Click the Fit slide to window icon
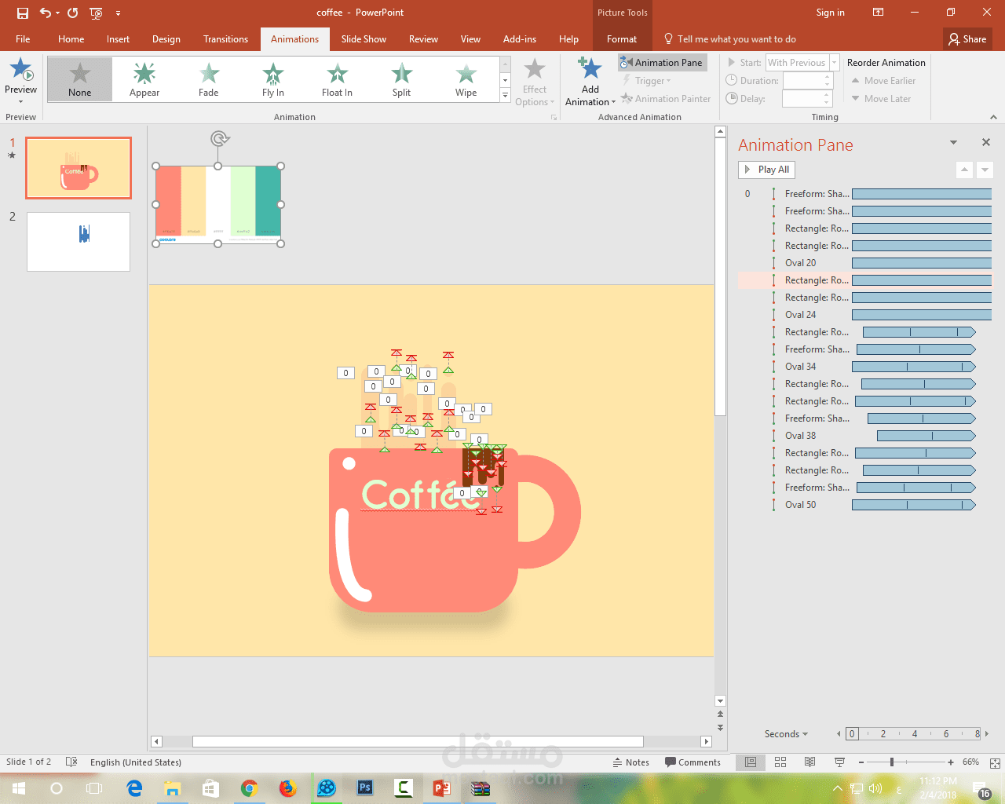1005x804 pixels. tap(995, 762)
